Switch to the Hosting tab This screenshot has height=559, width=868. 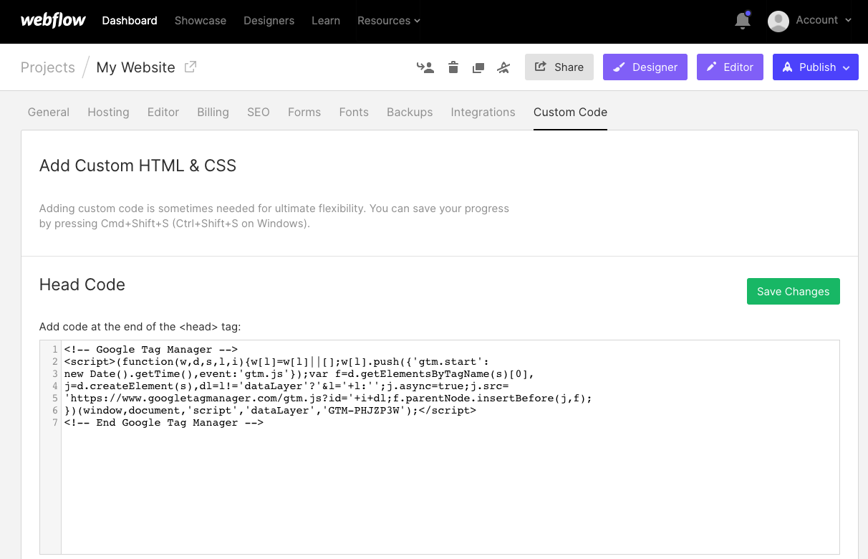108,112
